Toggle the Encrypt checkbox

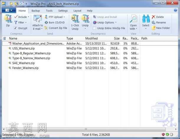(16, 28)
